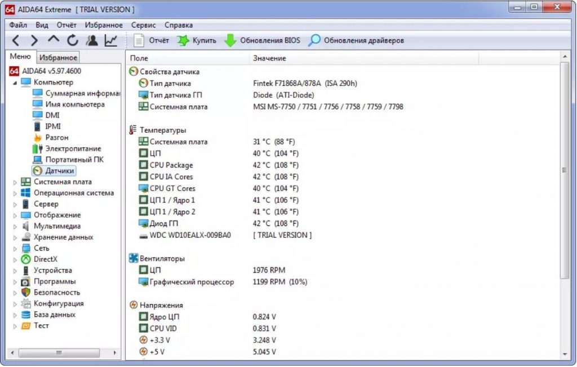This screenshot has width=577, height=367.
Task: Click the Электропитание plug icon
Action: coord(38,148)
